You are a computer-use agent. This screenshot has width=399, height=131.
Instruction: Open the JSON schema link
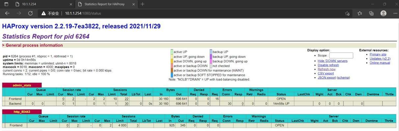point(343,78)
